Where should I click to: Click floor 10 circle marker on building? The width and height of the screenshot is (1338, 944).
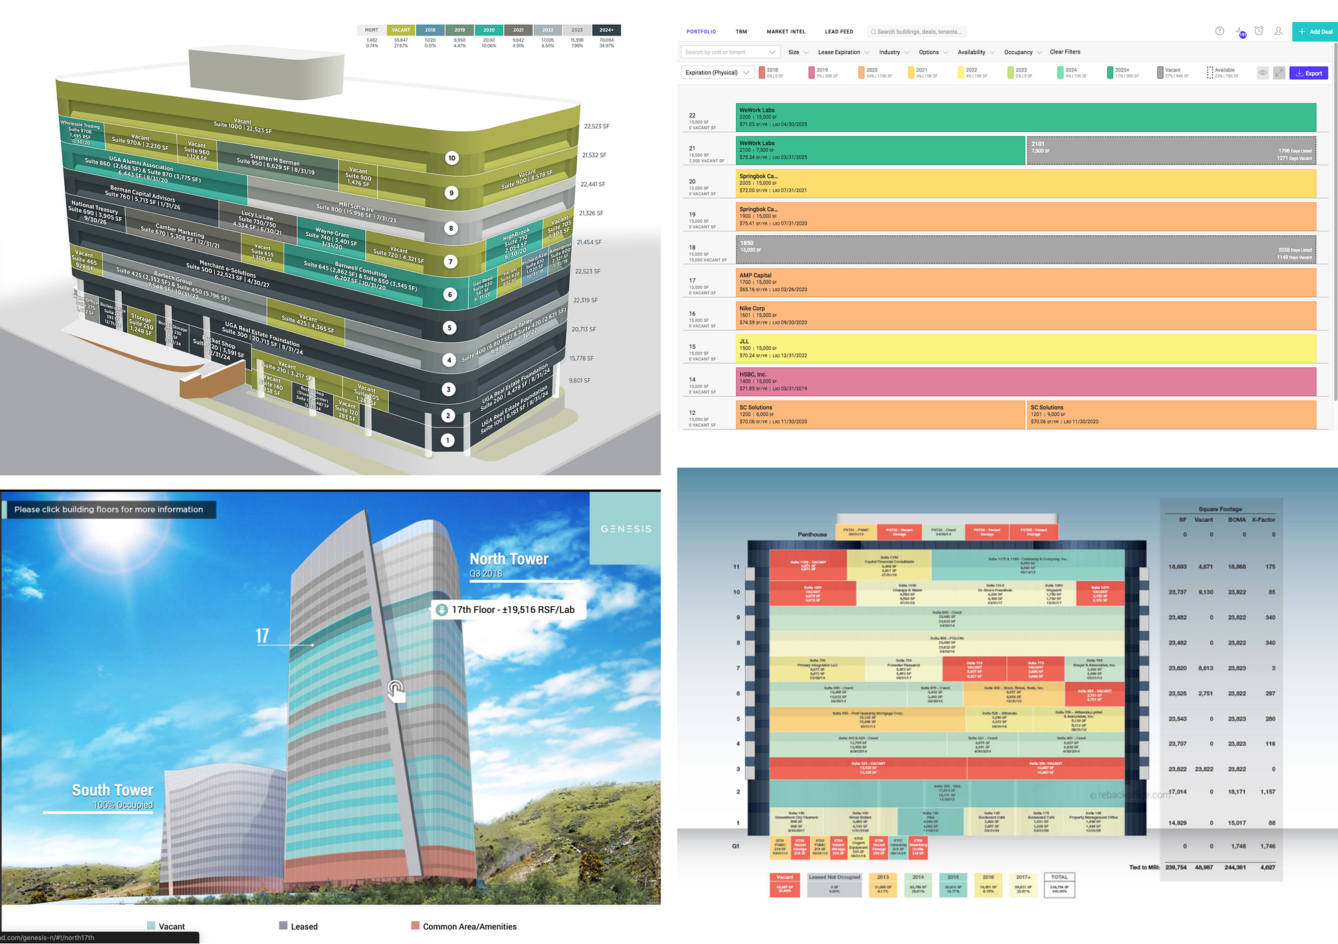452,158
